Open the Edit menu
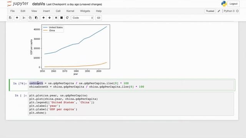The image size is (246, 138). click(23, 11)
